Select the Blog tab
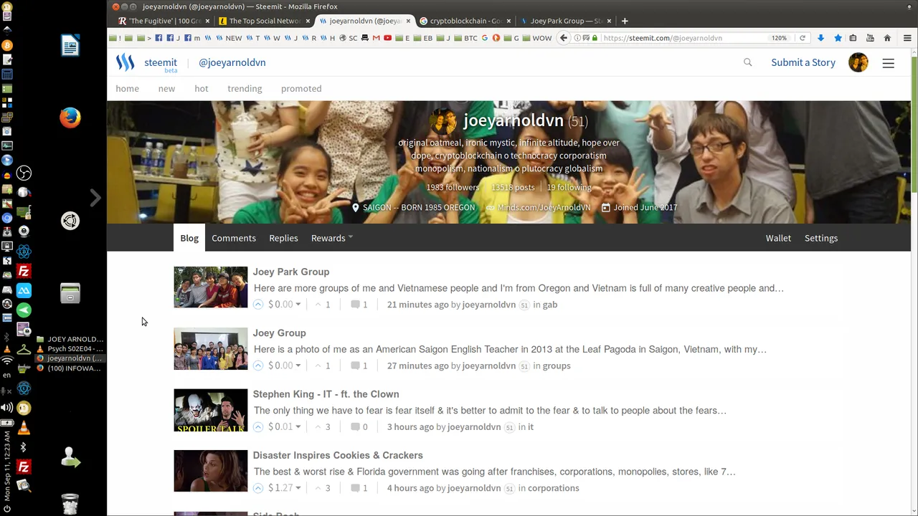918x516 pixels. [189, 238]
